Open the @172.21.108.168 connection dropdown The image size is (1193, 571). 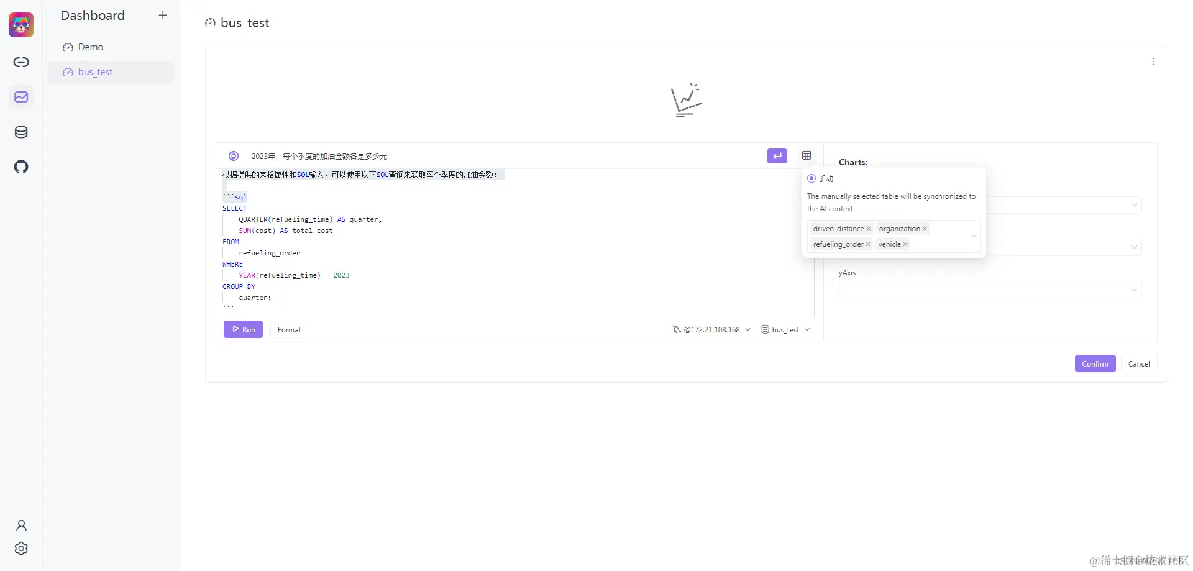coord(711,329)
